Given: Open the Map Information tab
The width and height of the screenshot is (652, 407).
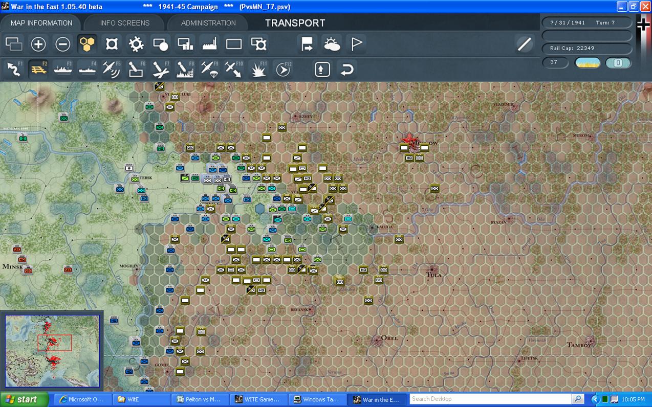Looking at the screenshot, I should (41, 23).
